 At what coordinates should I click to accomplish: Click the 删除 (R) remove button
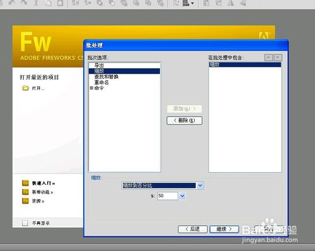coord(185,120)
